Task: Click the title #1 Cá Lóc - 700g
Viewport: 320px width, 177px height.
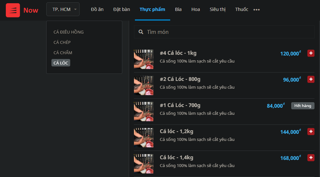Action: click(x=180, y=105)
